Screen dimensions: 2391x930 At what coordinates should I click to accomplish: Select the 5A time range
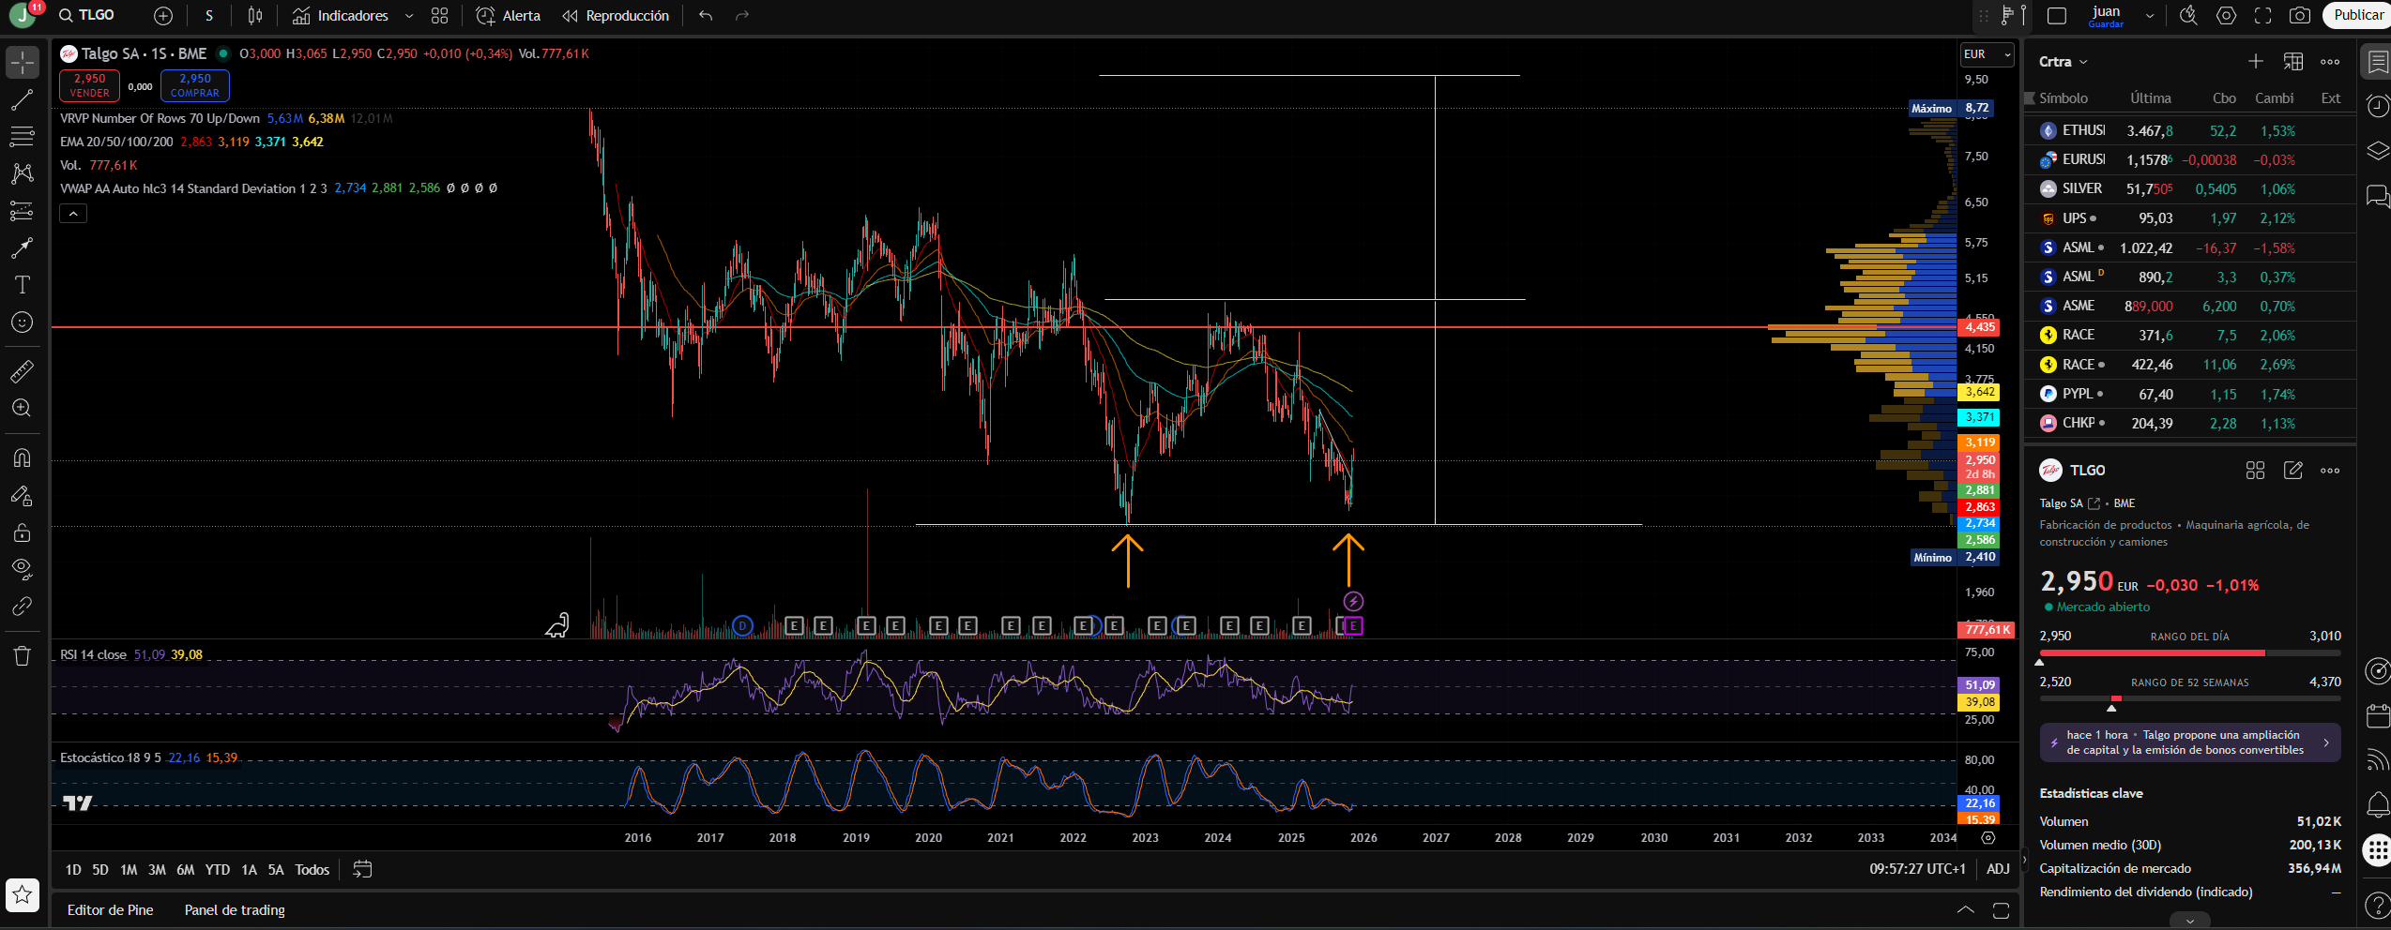click(275, 870)
